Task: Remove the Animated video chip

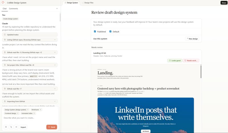Action: [x=34, y=113]
